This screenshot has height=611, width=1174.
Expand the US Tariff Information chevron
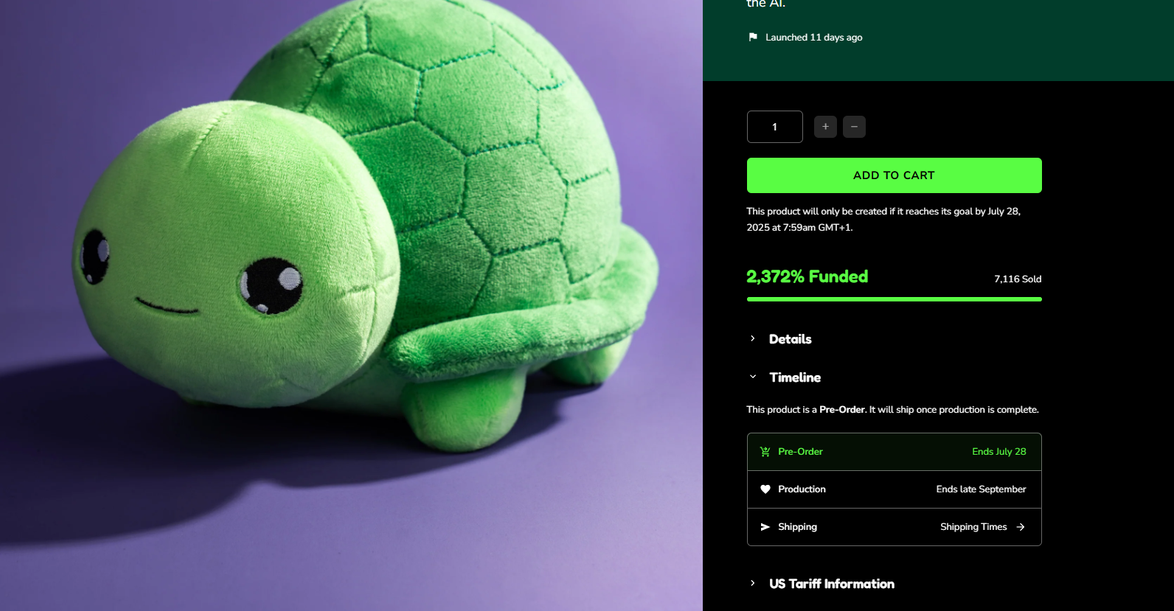pos(753,583)
